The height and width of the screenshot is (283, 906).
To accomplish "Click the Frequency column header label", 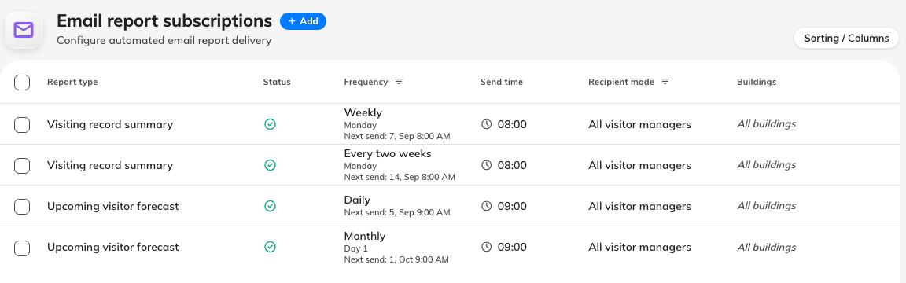I will coord(366,82).
